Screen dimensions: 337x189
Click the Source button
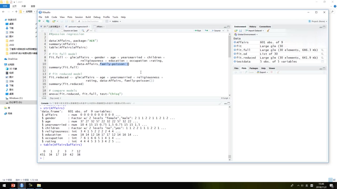[x=216, y=31]
